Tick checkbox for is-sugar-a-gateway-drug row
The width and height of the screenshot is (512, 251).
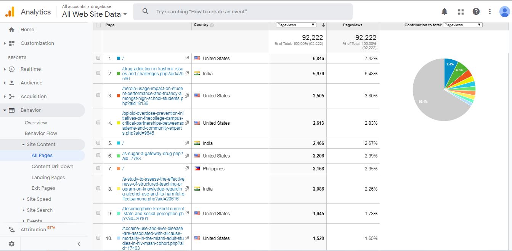98,156
